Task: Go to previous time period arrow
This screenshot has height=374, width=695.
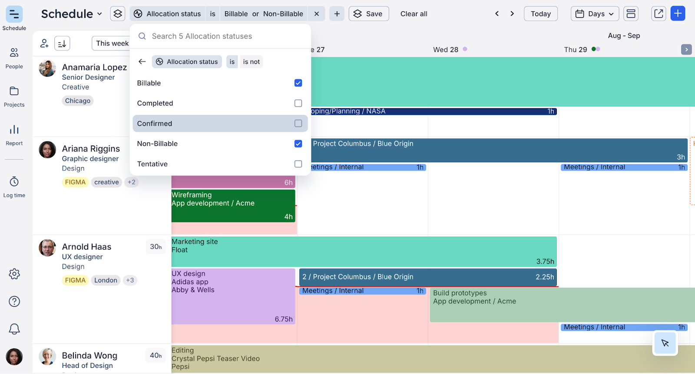Action: tap(497, 14)
